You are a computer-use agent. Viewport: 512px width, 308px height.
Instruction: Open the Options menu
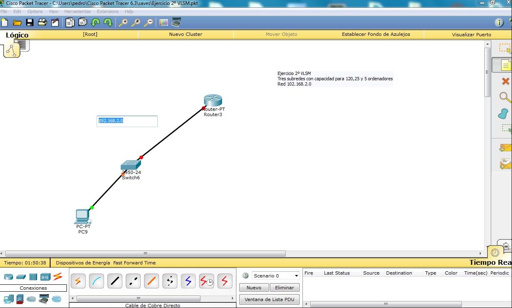[x=35, y=11]
